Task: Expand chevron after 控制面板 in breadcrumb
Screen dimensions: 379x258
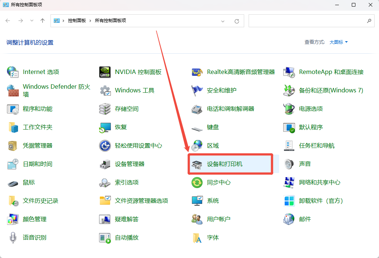Action: coord(90,21)
